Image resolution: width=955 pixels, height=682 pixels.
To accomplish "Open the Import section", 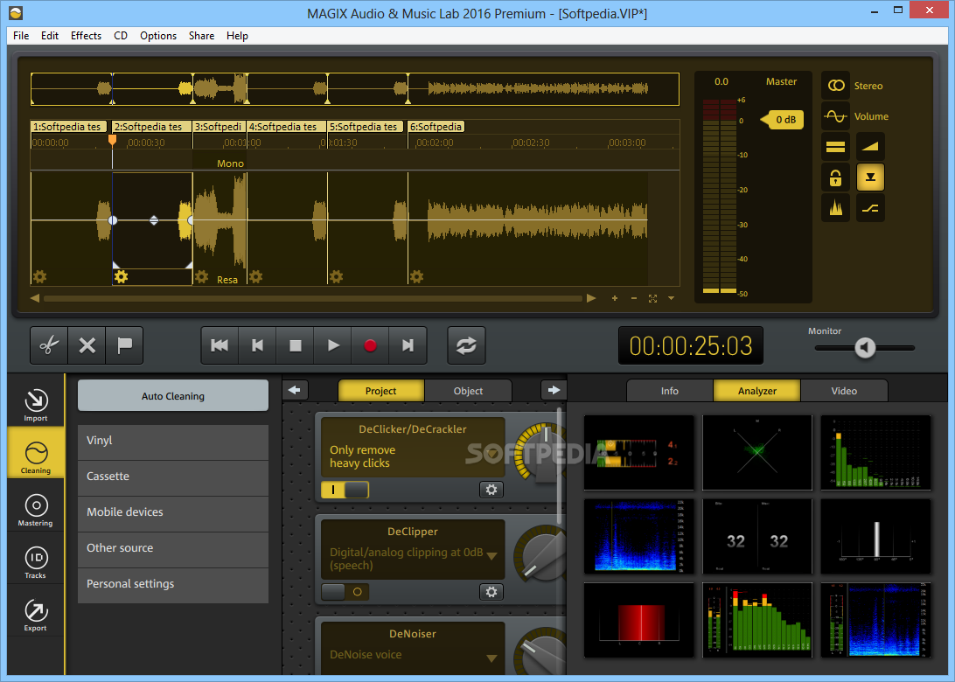I will (x=35, y=404).
